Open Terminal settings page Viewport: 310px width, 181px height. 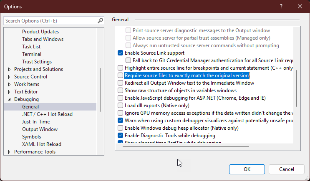pos(32,54)
